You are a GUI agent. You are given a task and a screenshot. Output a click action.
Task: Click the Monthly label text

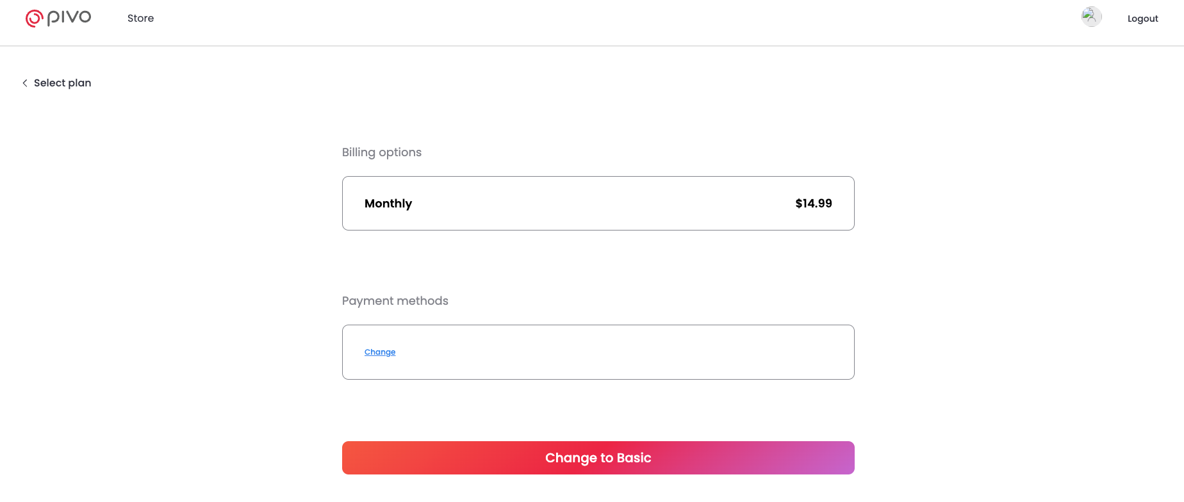388,204
